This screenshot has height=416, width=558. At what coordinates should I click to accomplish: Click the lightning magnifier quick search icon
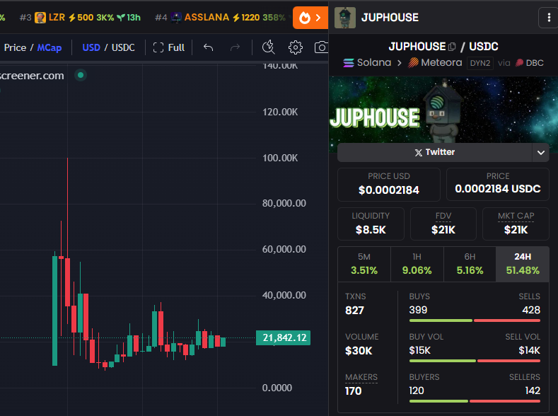point(268,47)
